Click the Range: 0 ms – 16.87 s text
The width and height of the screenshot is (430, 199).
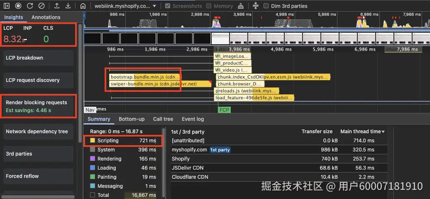(x=116, y=132)
